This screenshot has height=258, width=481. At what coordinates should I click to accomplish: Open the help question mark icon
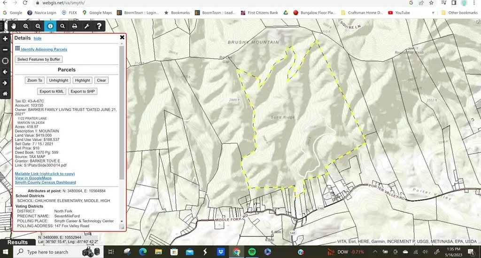(x=99, y=26)
